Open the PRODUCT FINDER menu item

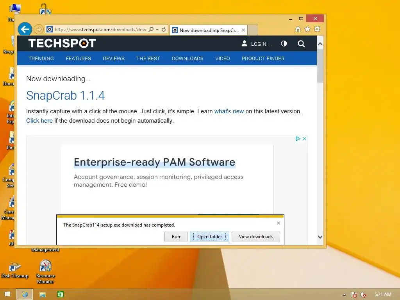tap(263, 59)
